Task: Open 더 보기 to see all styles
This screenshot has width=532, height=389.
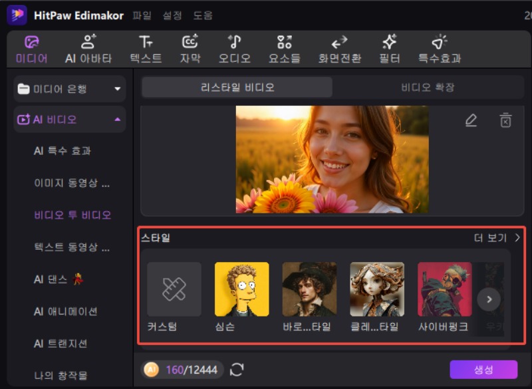Action: tap(487, 236)
